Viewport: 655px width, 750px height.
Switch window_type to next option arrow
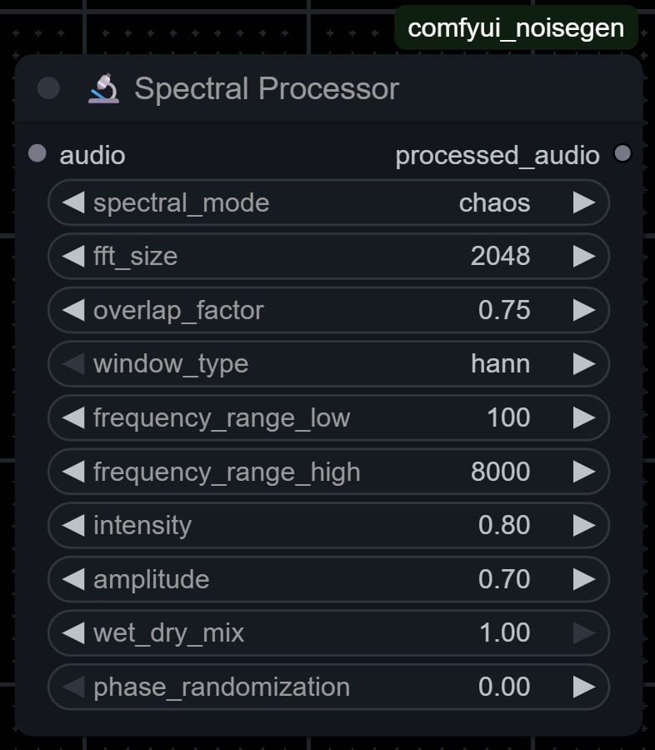[x=584, y=363]
